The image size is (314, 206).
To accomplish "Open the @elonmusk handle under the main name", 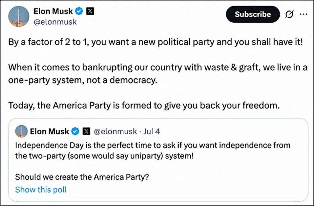I will (55, 22).
